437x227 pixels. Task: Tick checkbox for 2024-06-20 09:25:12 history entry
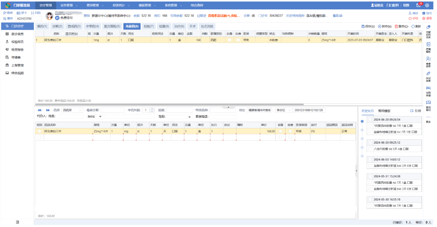tap(370, 143)
